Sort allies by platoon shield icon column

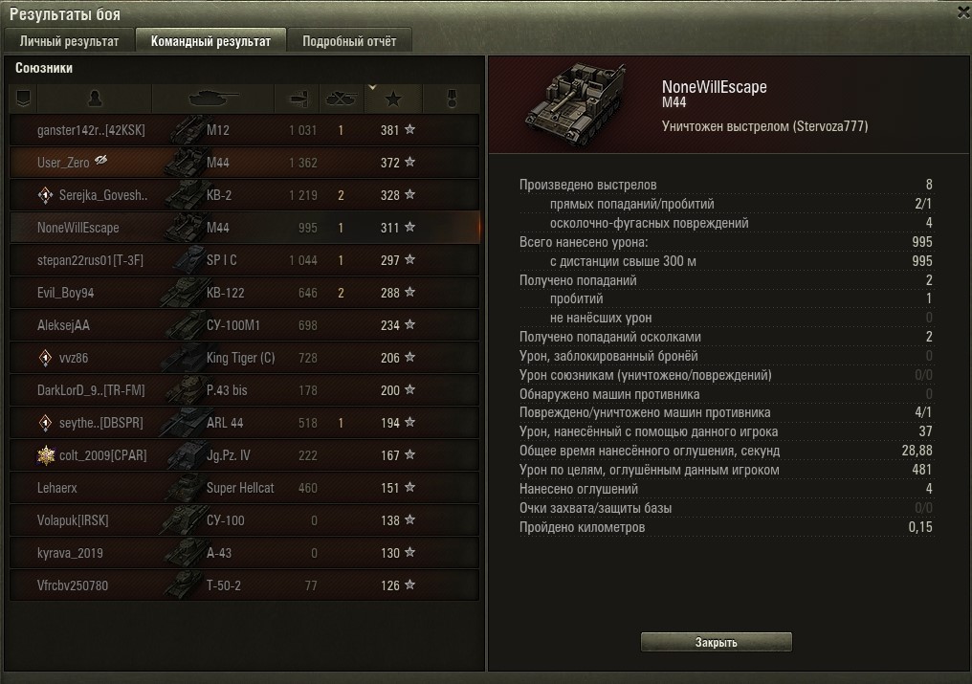click(24, 98)
